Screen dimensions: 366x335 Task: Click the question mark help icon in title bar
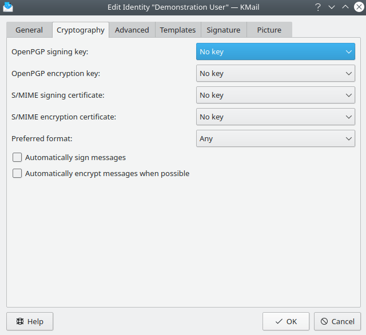[x=318, y=7]
